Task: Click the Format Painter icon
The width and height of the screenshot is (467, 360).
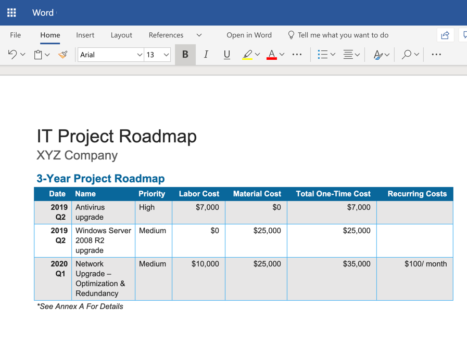Action: [62, 54]
